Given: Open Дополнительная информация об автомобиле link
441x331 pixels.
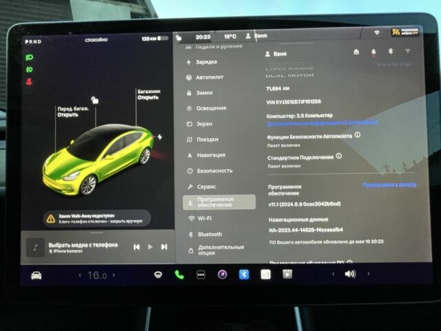Looking at the screenshot, I should point(322,123).
